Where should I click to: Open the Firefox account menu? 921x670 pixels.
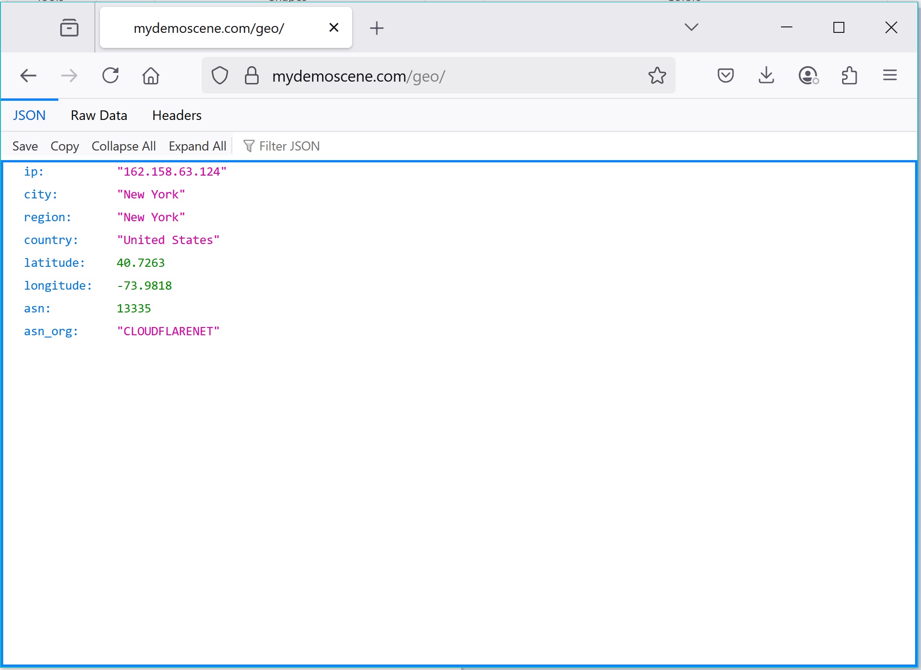[x=808, y=75]
